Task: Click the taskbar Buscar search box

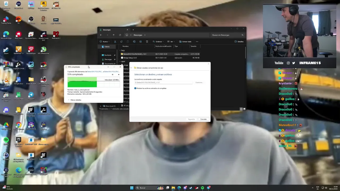Action: click(x=150, y=188)
